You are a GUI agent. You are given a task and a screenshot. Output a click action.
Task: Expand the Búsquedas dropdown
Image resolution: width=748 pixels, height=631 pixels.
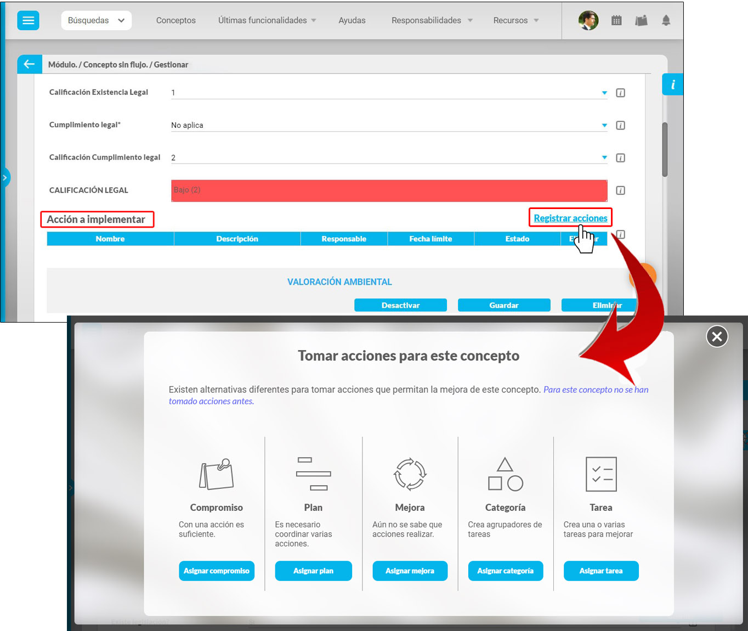pyautogui.click(x=96, y=20)
